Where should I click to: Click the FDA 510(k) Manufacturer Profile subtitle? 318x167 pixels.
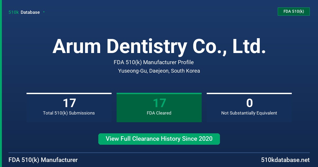click(154, 62)
